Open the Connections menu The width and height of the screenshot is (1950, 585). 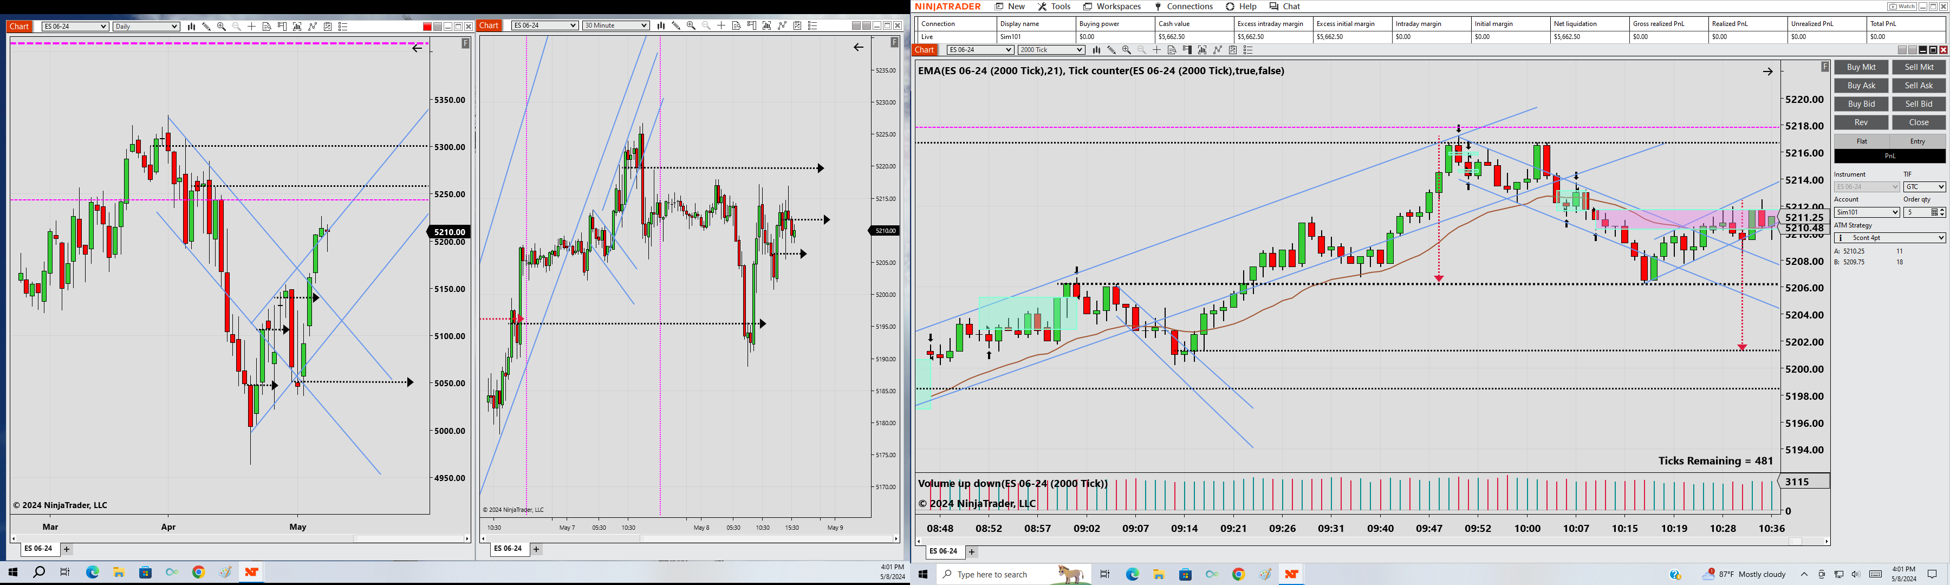pos(1184,7)
